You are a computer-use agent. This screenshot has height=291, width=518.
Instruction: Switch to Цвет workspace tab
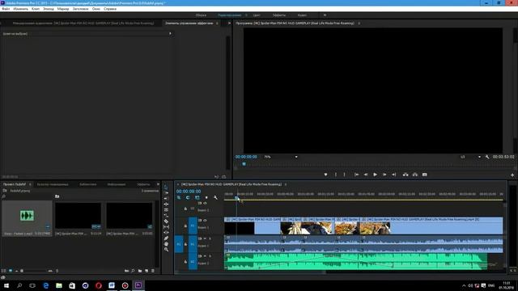(257, 15)
